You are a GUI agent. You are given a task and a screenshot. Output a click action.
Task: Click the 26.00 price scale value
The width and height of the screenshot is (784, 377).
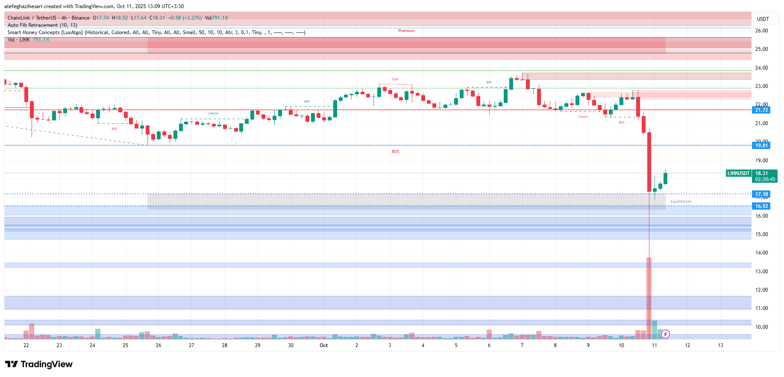(761, 31)
